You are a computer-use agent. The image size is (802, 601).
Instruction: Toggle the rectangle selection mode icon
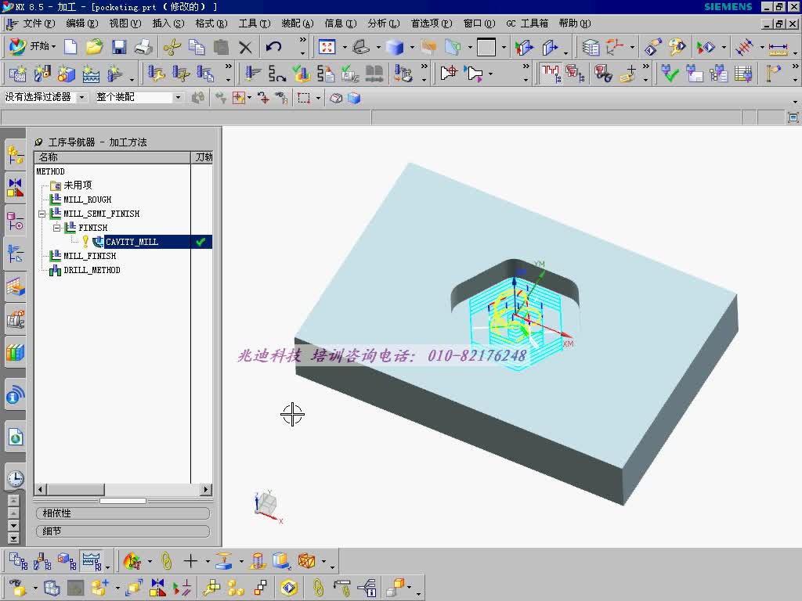click(304, 98)
